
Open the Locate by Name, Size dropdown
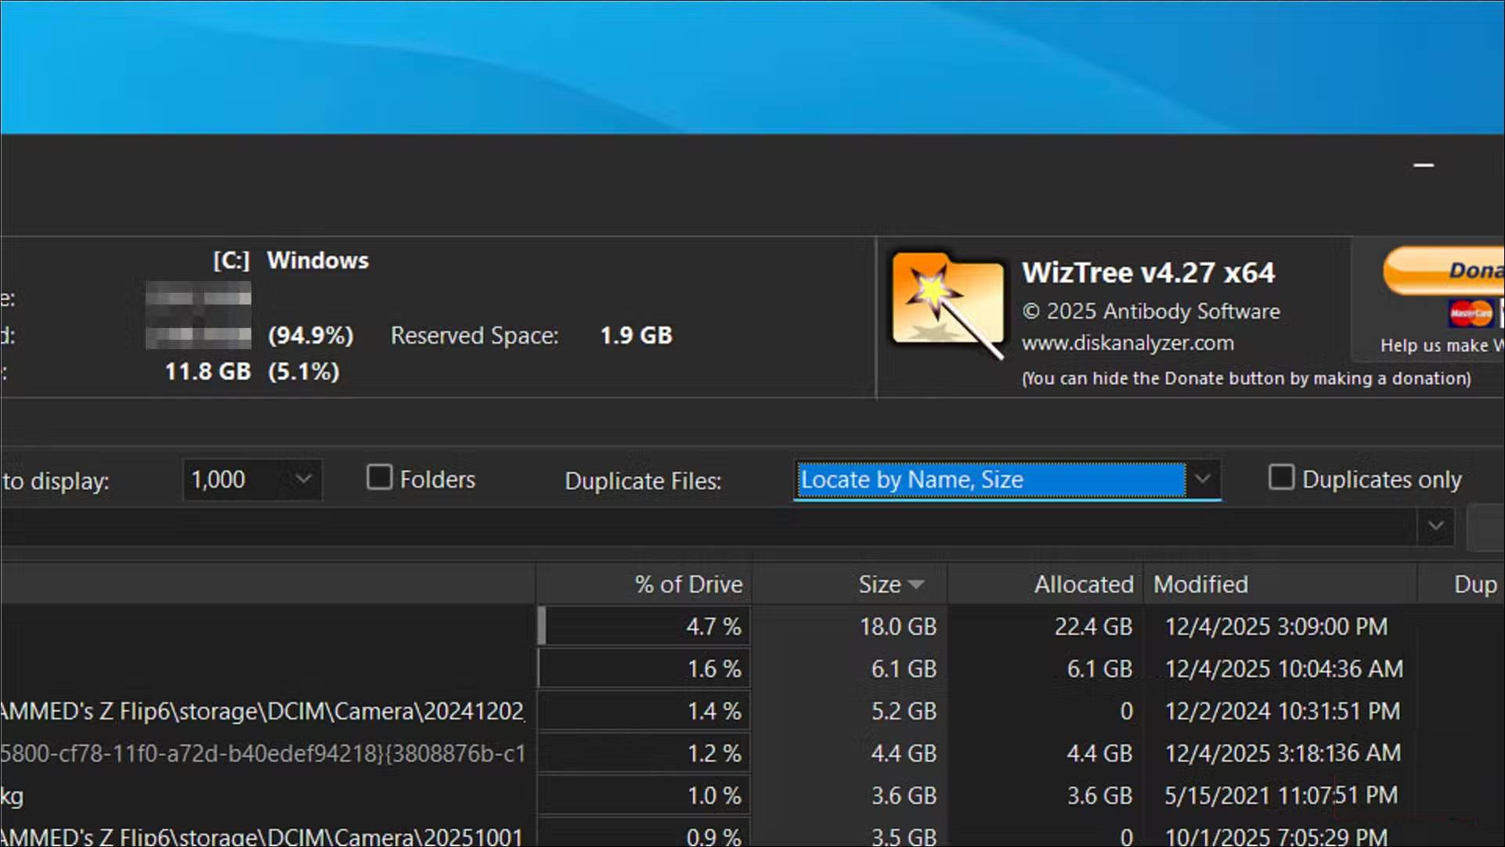click(x=1204, y=480)
